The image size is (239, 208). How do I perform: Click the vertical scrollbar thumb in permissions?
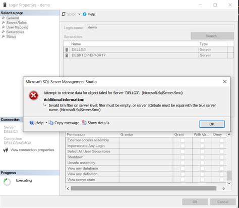[x=229, y=175]
